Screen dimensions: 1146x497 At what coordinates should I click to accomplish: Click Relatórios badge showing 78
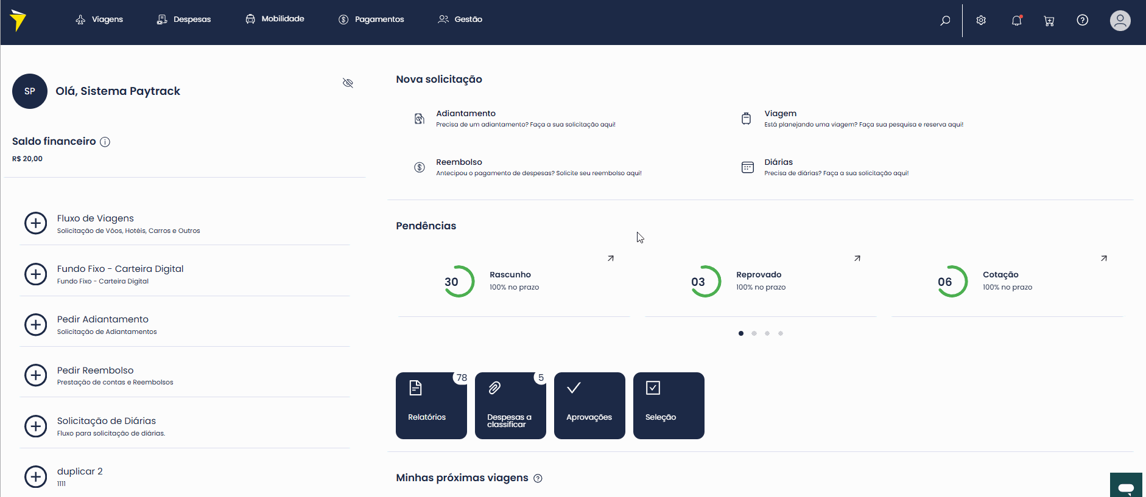(x=462, y=378)
